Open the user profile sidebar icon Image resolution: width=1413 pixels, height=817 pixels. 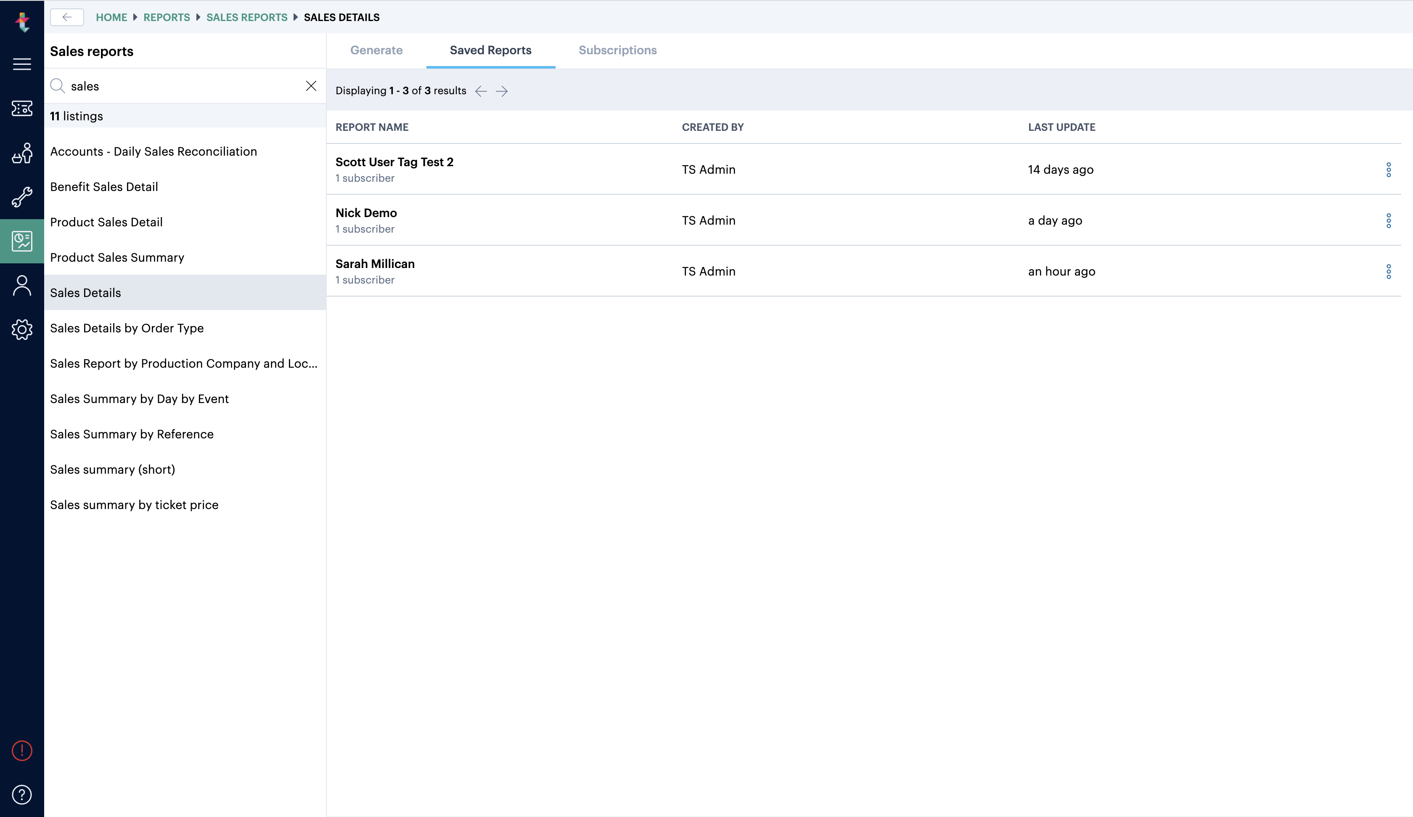point(22,285)
